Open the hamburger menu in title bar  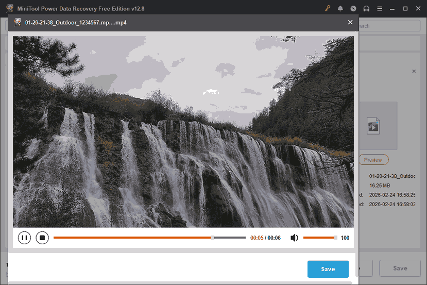pos(379,8)
